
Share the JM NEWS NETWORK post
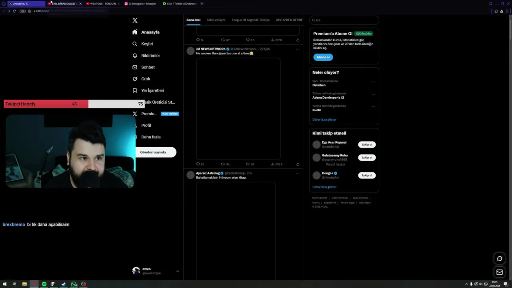click(x=298, y=164)
